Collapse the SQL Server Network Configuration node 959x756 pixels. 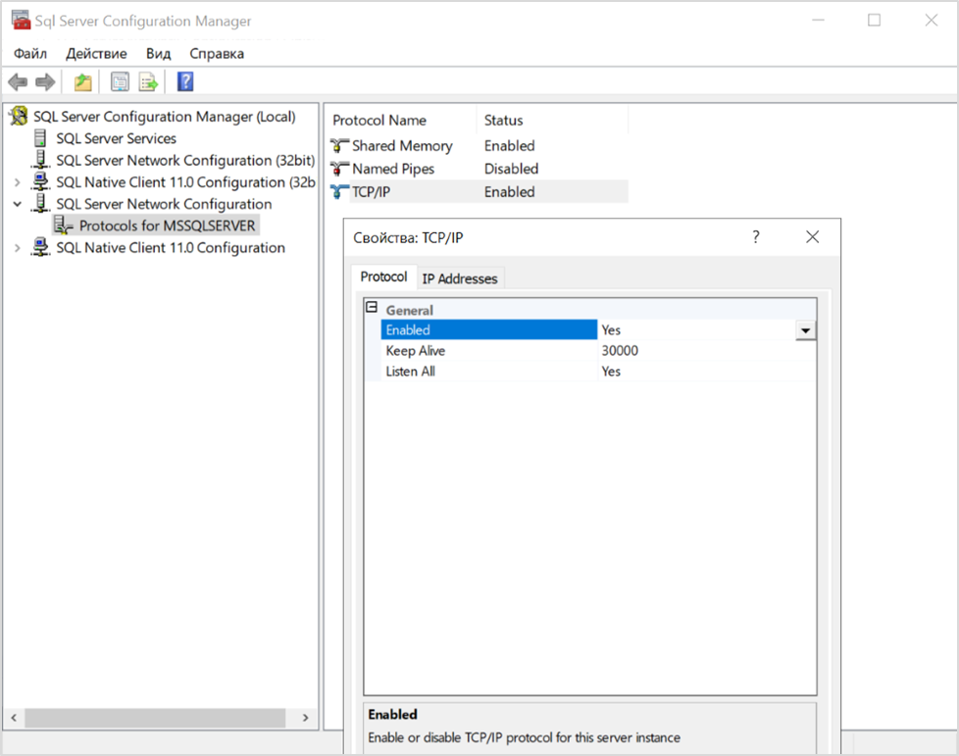tap(17, 204)
